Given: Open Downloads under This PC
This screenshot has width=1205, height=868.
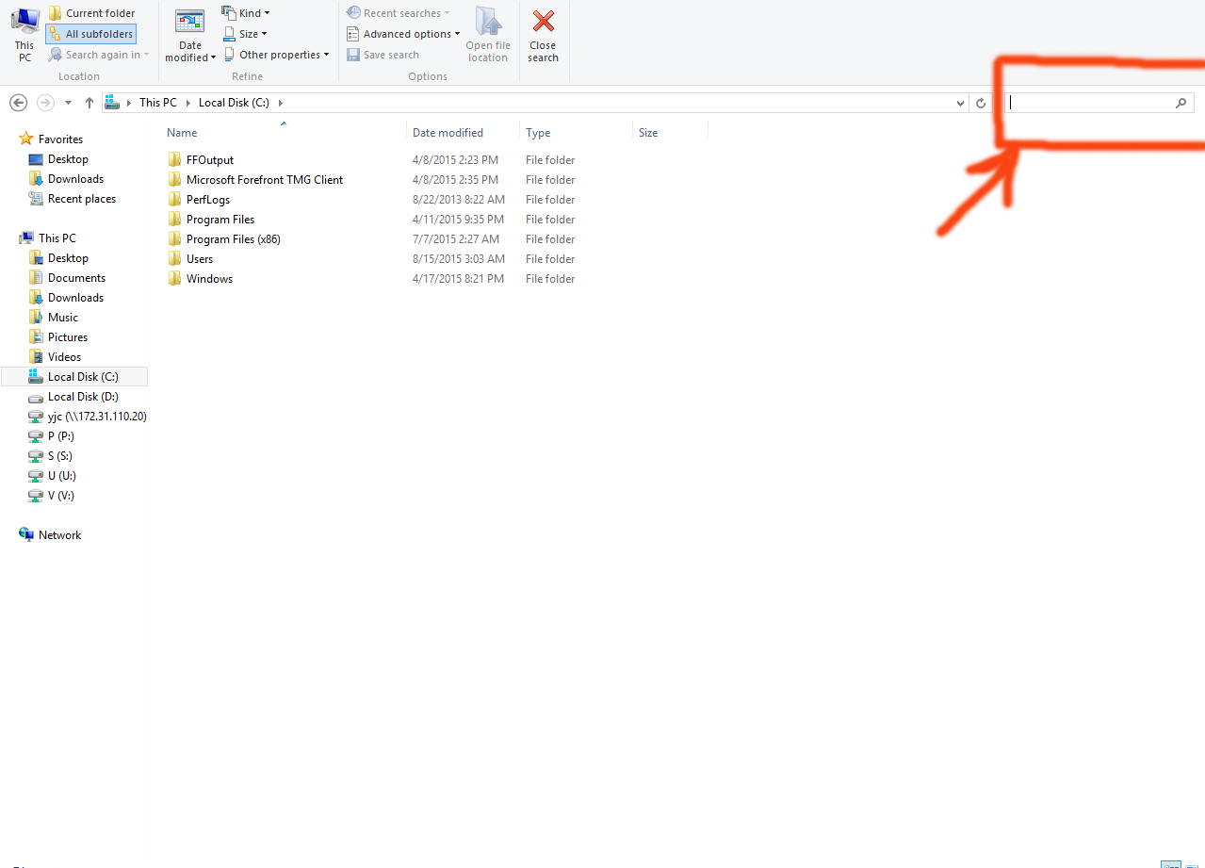Looking at the screenshot, I should [75, 298].
